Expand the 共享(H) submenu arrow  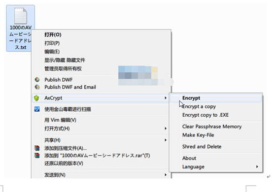[166, 140]
